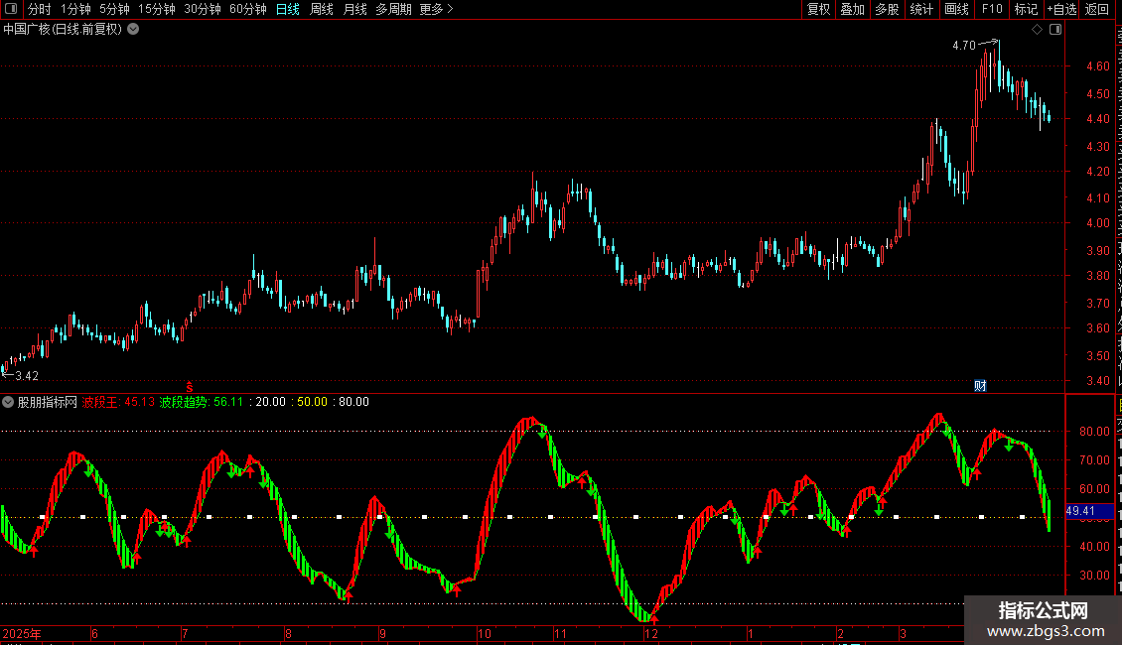This screenshot has width=1122, height=645.
Task: Open the 复权 adjustment menu
Action: 818,9
